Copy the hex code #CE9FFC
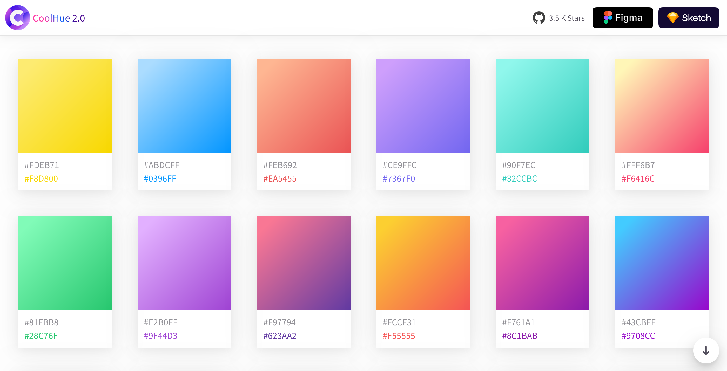 [399, 165]
